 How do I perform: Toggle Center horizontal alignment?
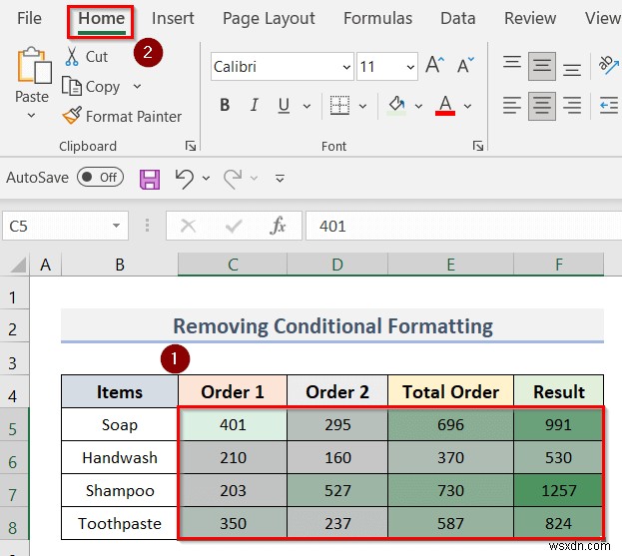point(542,106)
